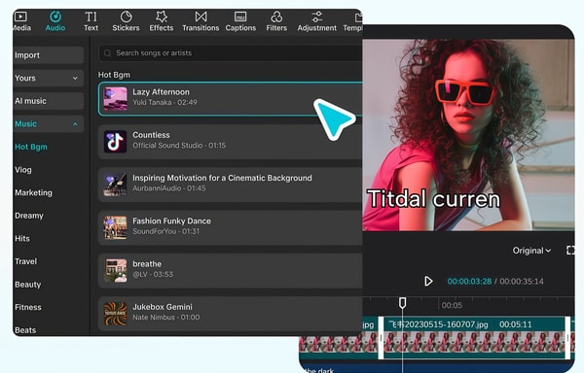Click the Titdal curren caption in preview

pyautogui.click(x=433, y=199)
